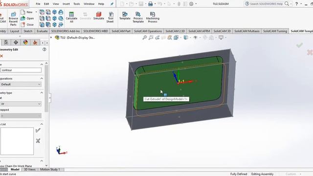Click the Zoom to Area icon
The image size is (313, 176).
click(151, 38)
